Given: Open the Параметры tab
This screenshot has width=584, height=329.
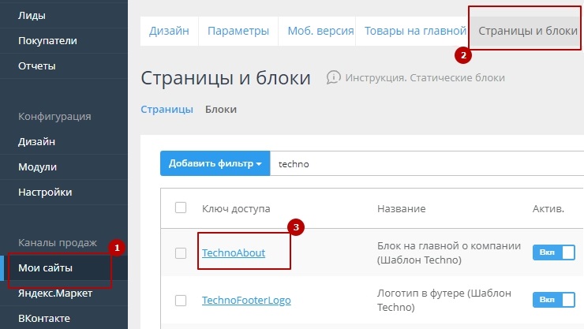Looking at the screenshot, I should (x=238, y=32).
